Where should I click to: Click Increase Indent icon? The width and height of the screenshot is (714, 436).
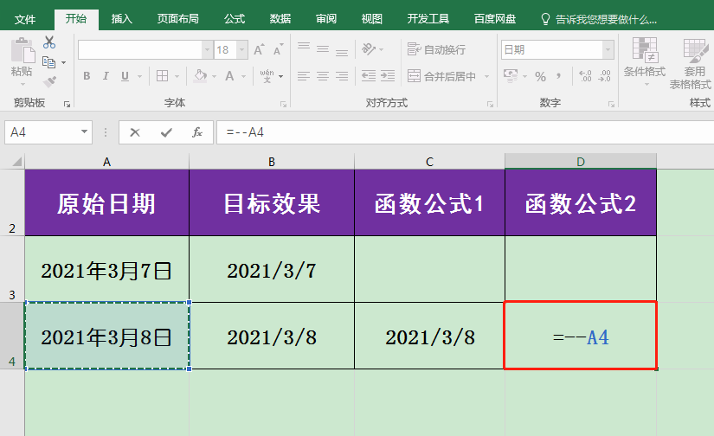point(388,76)
